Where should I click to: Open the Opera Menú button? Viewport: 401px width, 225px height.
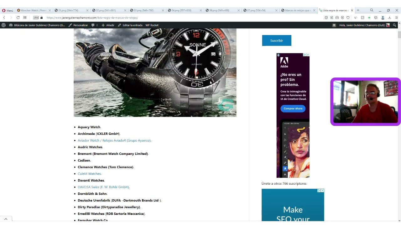click(8, 10)
